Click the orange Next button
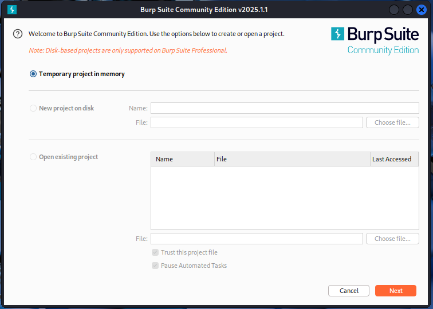This screenshot has width=433, height=309. point(396,291)
